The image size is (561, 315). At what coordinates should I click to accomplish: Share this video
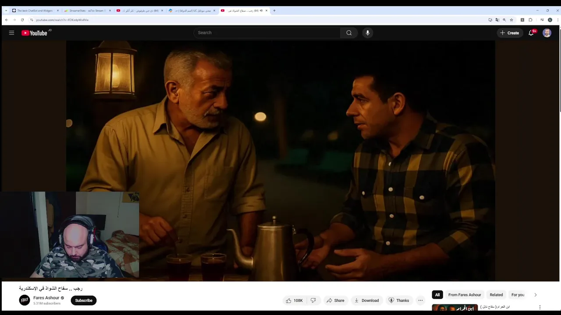click(335, 301)
